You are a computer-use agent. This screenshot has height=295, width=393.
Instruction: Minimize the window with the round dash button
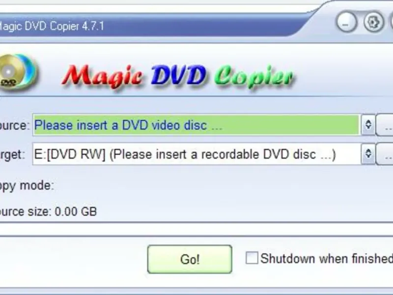[347, 22]
